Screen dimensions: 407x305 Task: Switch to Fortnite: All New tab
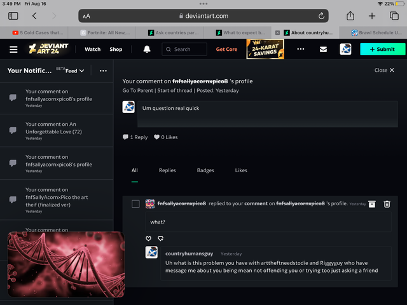tap(105, 32)
